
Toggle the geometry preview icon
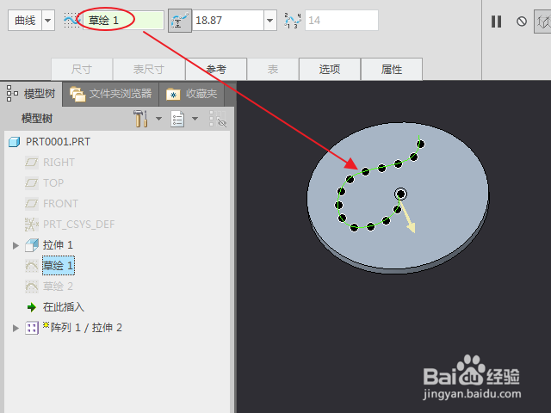pos(542,22)
